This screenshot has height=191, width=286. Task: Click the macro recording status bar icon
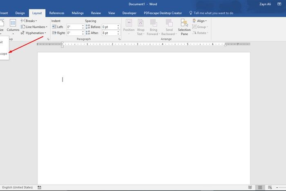click(39, 187)
